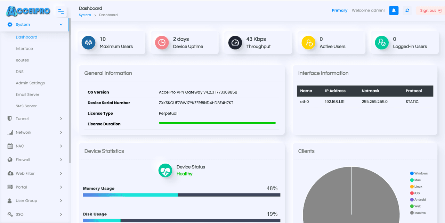Click the Firewall globe icon

point(10,160)
